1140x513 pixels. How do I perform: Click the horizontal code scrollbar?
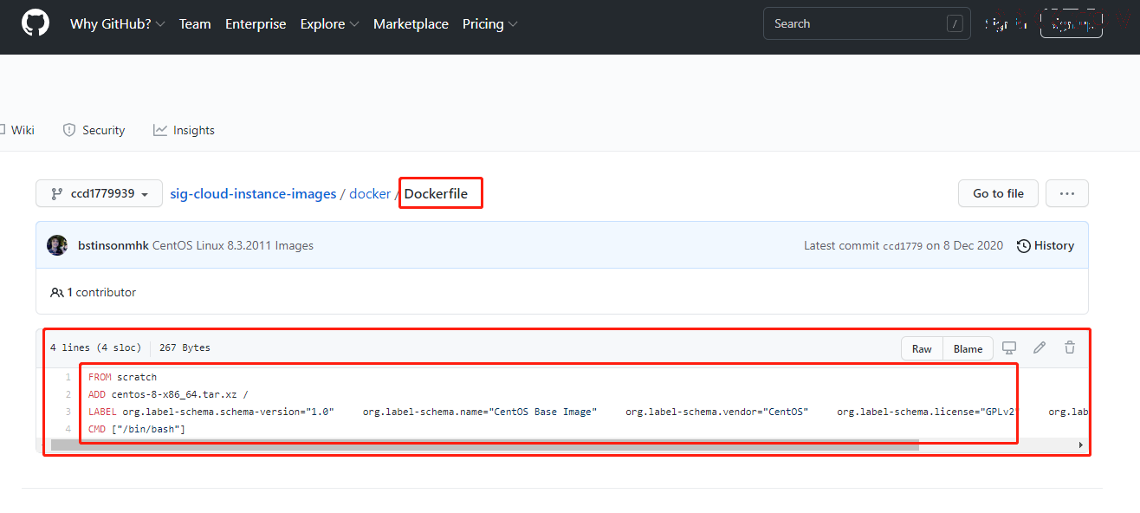tap(484, 445)
